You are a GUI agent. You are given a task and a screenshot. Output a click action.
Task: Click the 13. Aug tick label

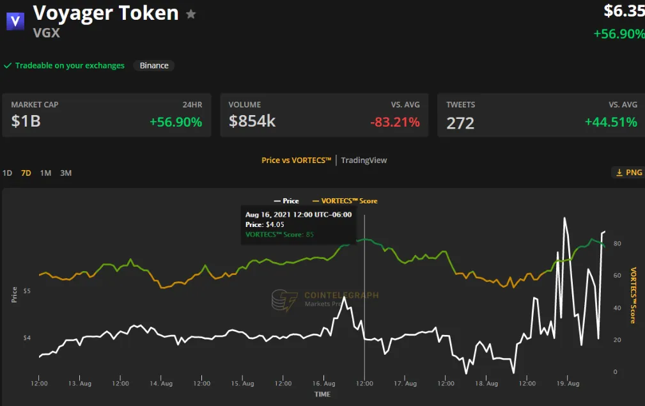pyautogui.click(x=80, y=384)
